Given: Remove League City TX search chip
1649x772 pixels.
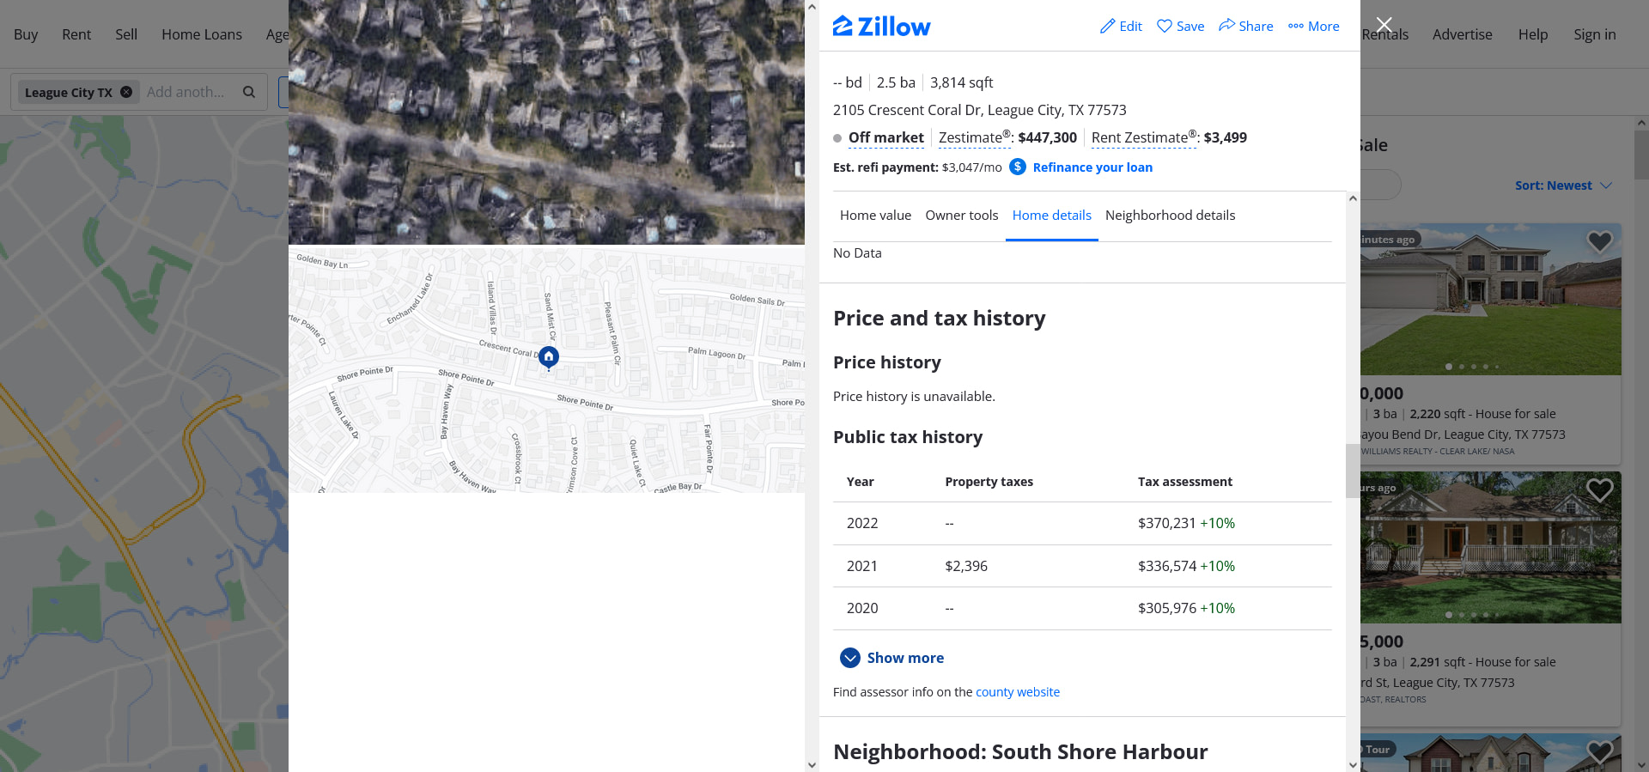Looking at the screenshot, I should tap(126, 92).
